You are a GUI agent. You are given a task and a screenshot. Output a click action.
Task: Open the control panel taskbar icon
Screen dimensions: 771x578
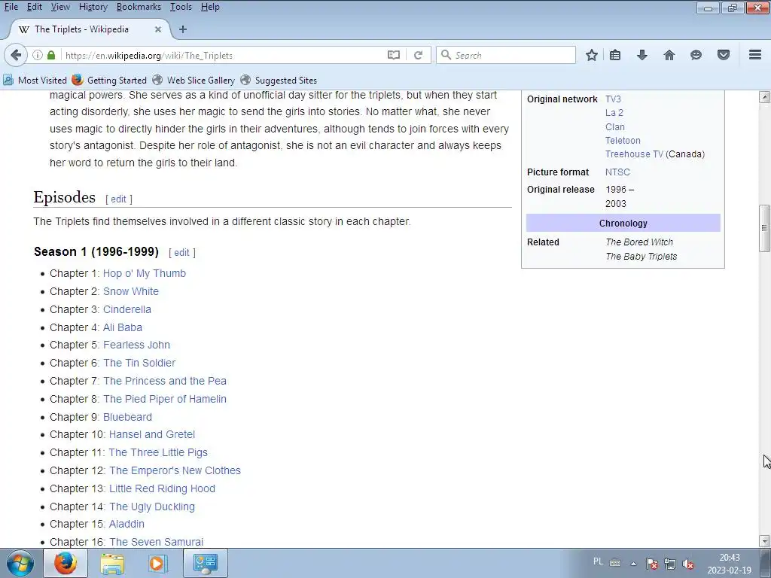click(x=205, y=563)
